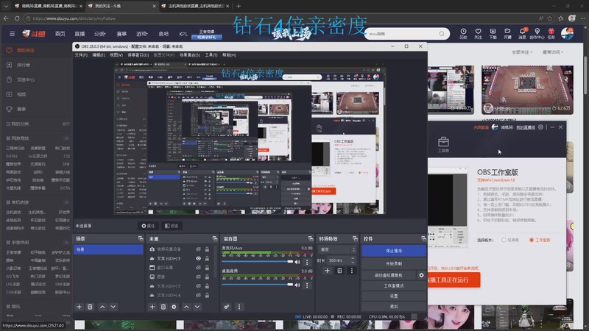This screenshot has width=589, height=331.
Task: Open virtual camera settings gear
Action: click(421, 275)
